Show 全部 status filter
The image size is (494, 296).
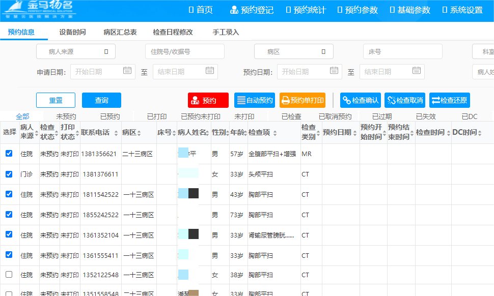tap(22, 116)
